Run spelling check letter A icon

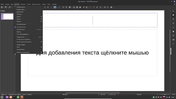click(x=48, y=7)
